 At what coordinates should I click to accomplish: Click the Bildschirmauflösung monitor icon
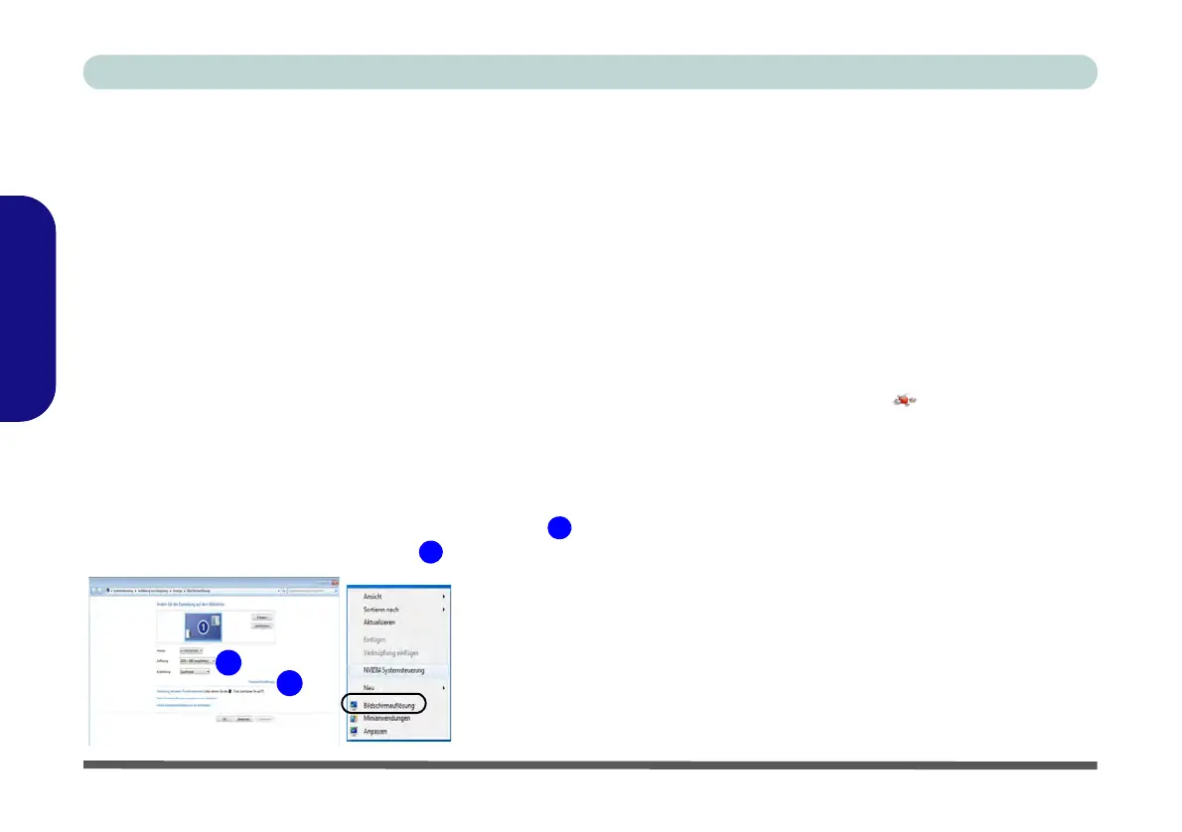coord(354,705)
